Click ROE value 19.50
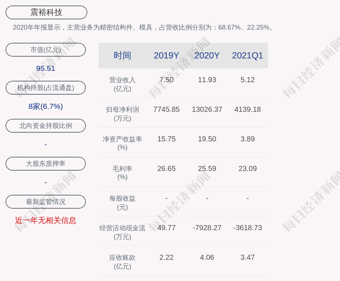The height and width of the screenshot is (281, 340). coord(207,139)
